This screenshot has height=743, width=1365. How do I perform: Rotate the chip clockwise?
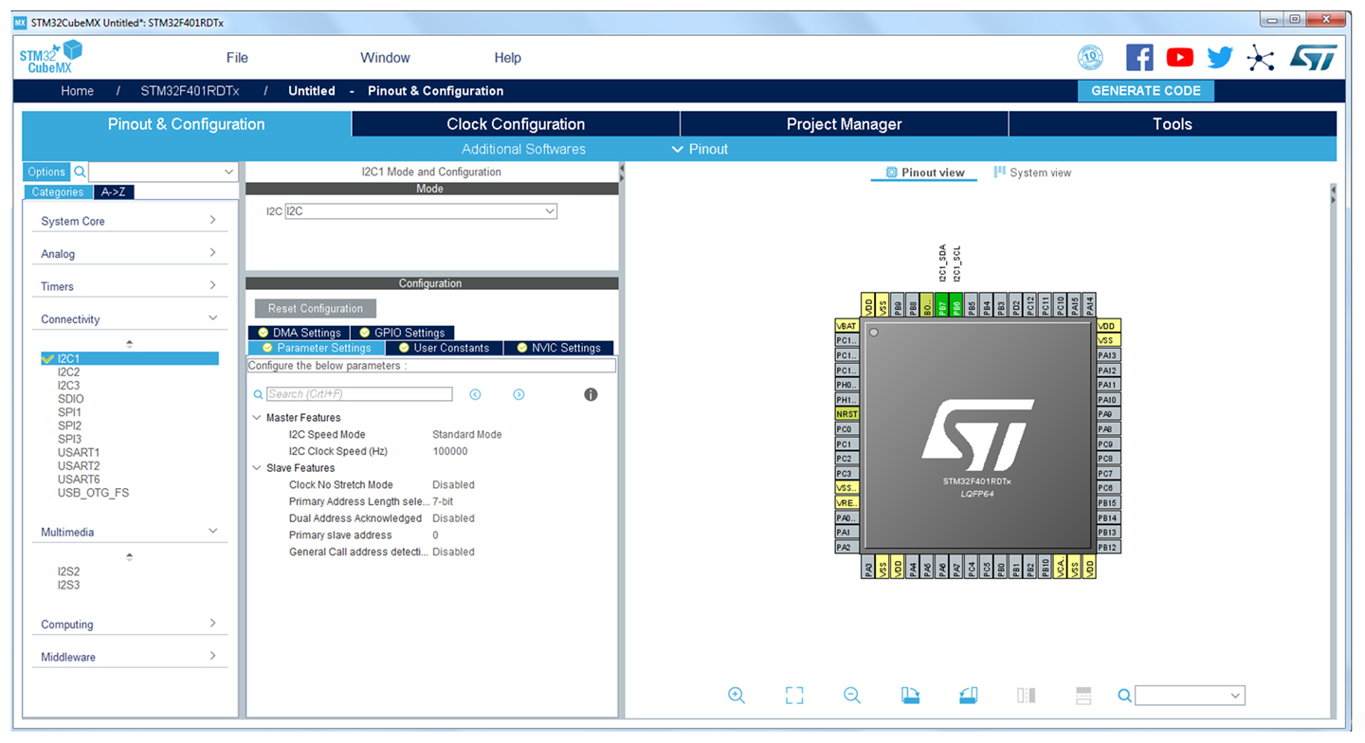tap(910, 695)
